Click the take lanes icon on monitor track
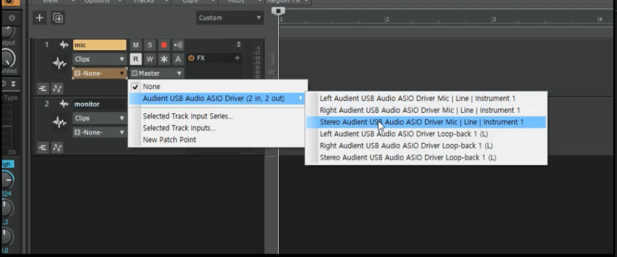The width and height of the screenshot is (617, 257). click(x=43, y=148)
